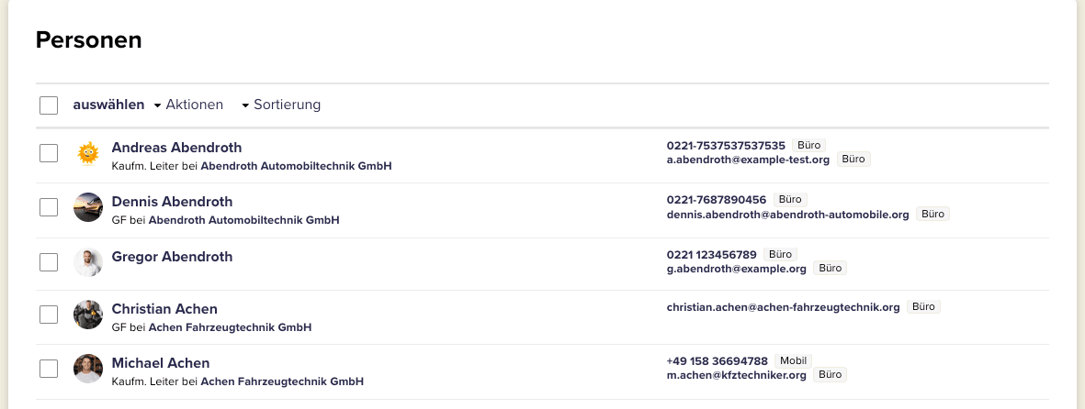The width and height of the screenshot is (1085, 409).
Task: Toggle the select-all checkbox next to auswählen
Action: coord(49,105)
